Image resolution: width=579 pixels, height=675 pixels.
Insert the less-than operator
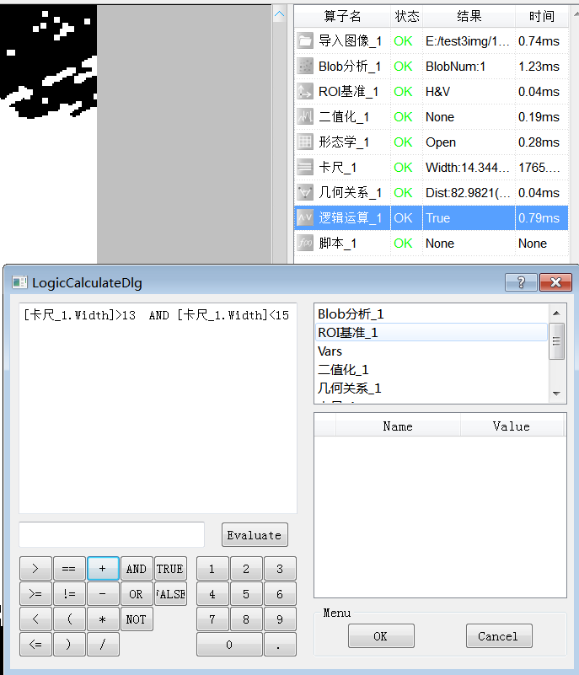[35, 619]
